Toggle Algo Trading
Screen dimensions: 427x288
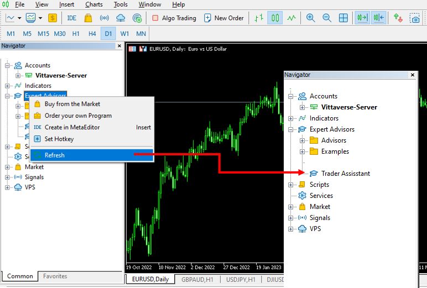174,18
